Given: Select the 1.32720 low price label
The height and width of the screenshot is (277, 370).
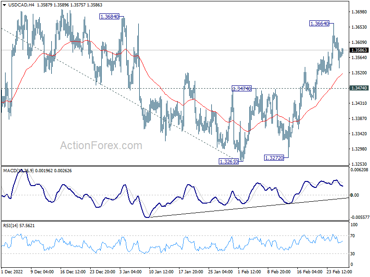Looking at the screenshot, I should point(274,158).
